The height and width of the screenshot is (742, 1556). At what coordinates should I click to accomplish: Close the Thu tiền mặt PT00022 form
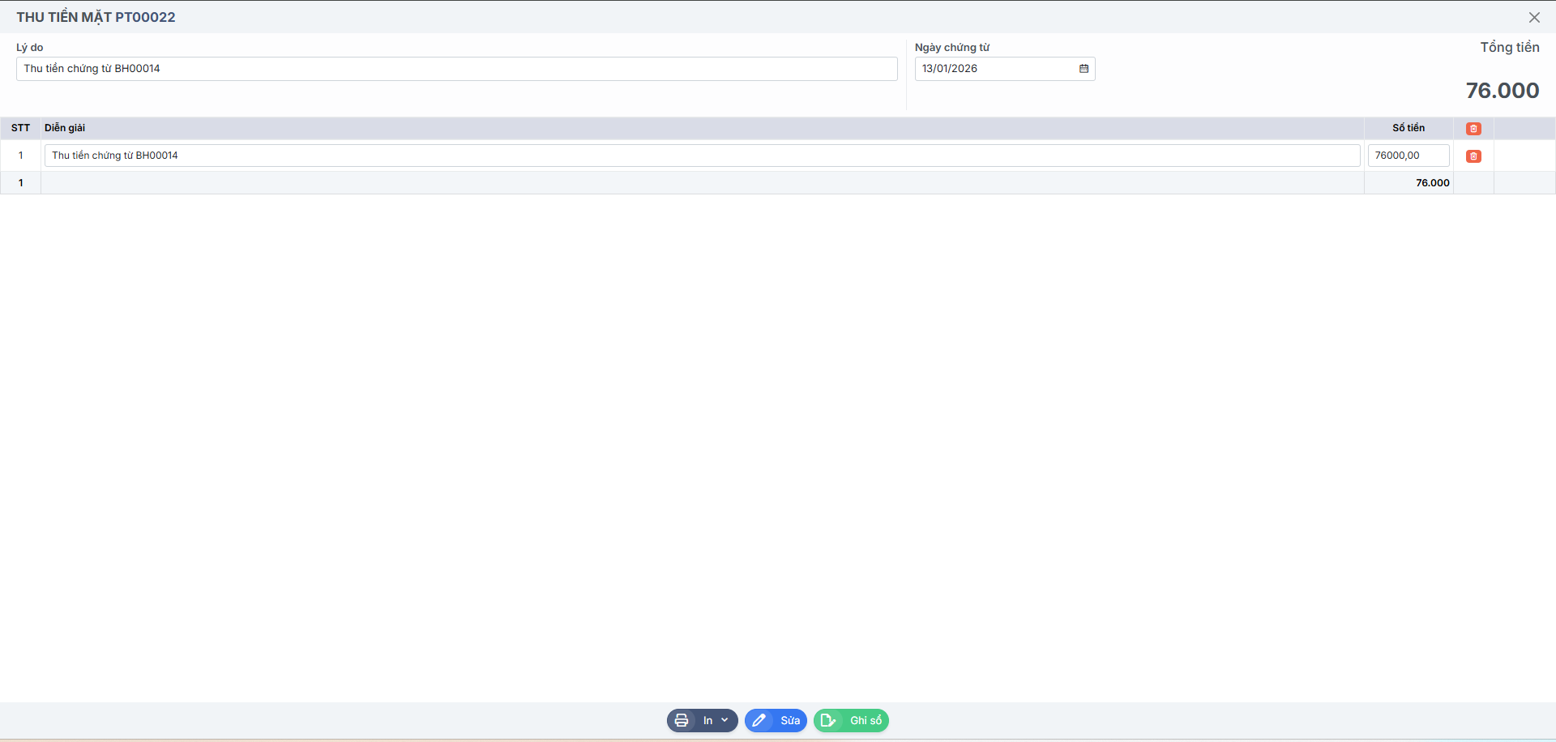click(1534, 17)
